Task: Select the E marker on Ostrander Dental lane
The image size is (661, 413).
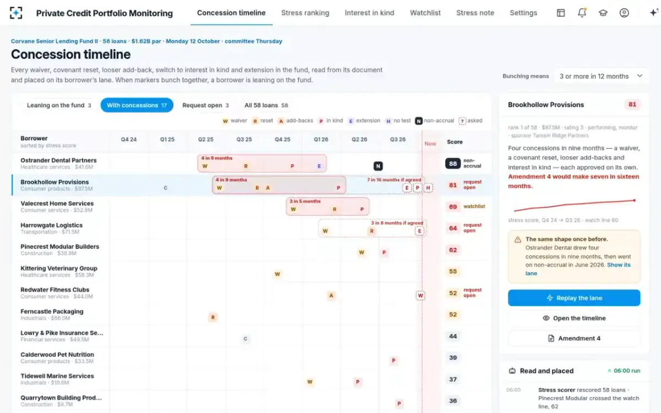Action: tap(319, 166)
